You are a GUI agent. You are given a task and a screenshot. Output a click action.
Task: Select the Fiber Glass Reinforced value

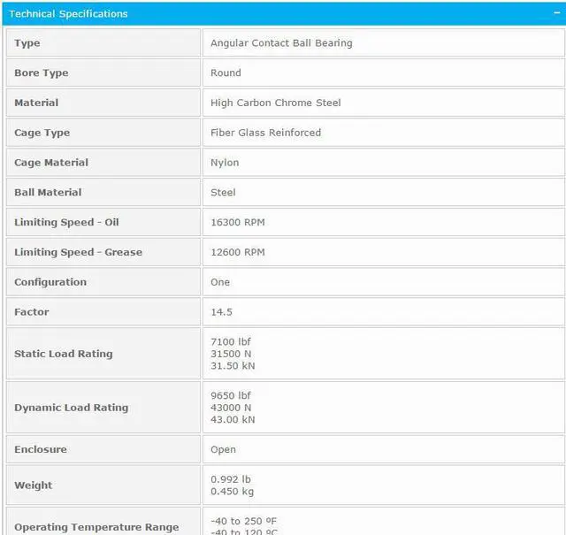265,133
